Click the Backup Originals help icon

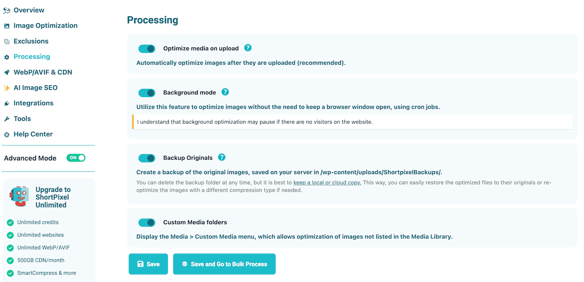(221, 157)
